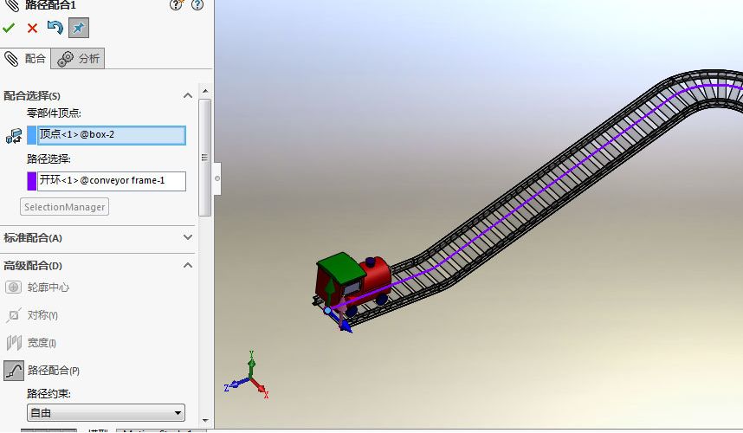Click the panel scrollbar down arrow
Image resolution: width=743 pixels, height=433 pixels.
(x=205, y=420)
